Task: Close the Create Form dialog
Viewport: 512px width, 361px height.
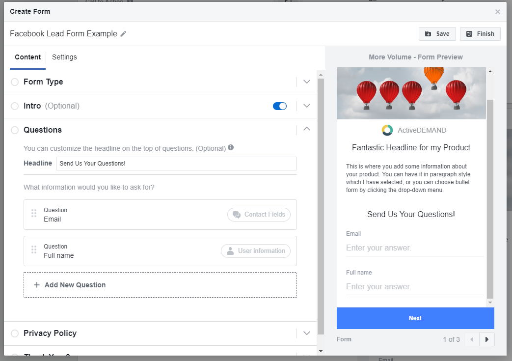Action: pyautogui.click(x=497, y=12)
